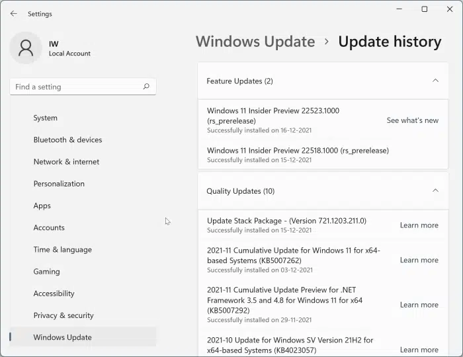
Task: Select the Insider Preview 22518.1000 entry
Action: (323, 155)
